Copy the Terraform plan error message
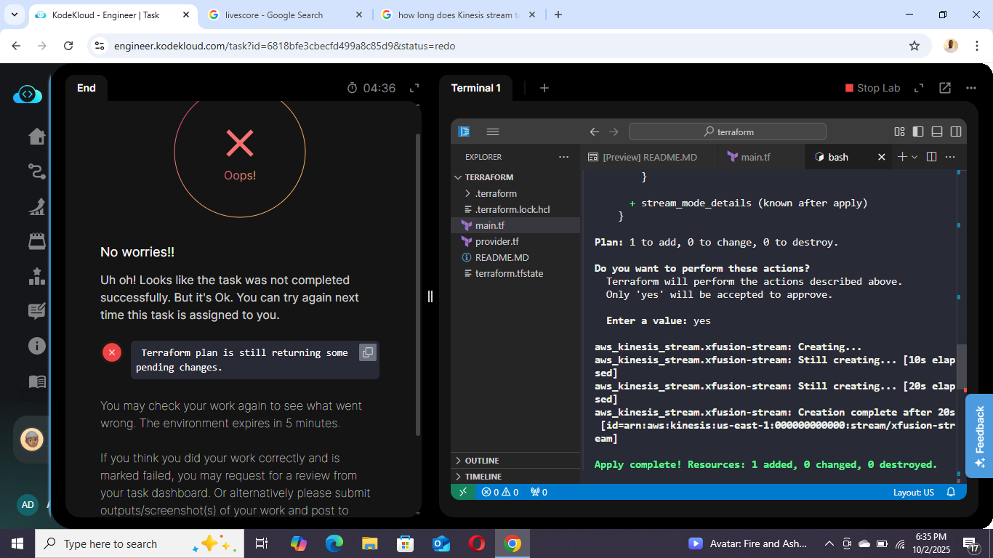 click(368, 352)
